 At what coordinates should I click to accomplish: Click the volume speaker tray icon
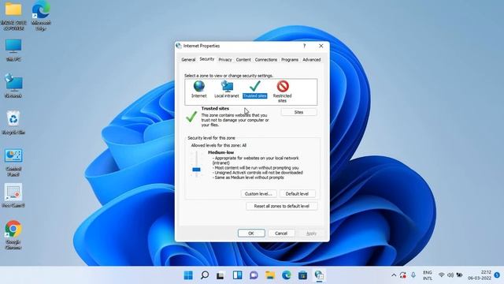(450, 275)
